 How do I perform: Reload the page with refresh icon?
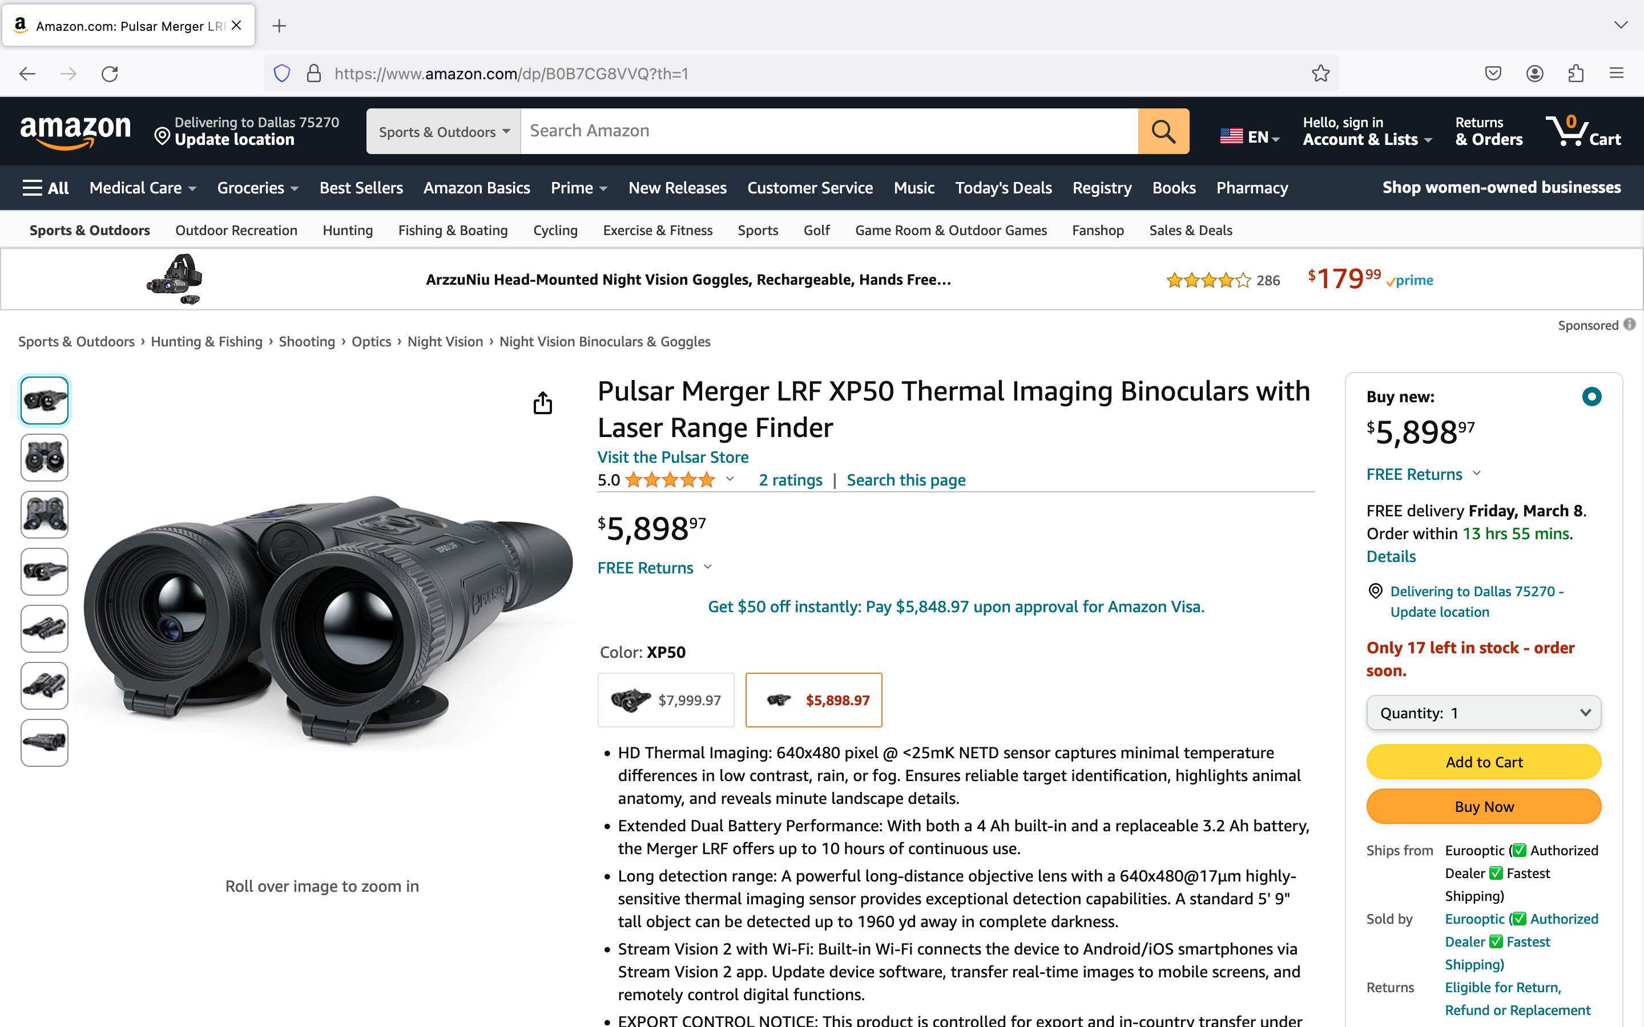[x=110, y=74]
